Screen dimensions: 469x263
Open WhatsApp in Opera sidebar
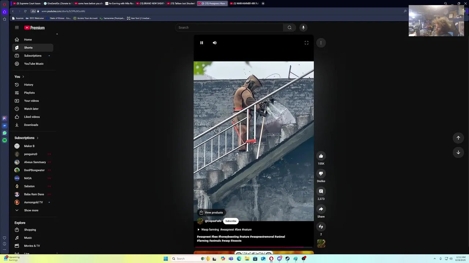(x=4, y=133)
